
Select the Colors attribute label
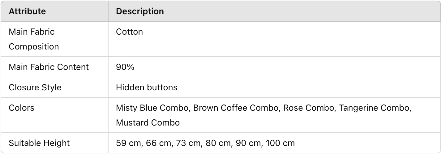click(x=21, y=108)
